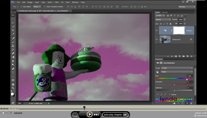Hide the Background layer via eye icon
This screenshot has height=118, width=207.
point(156,39)
